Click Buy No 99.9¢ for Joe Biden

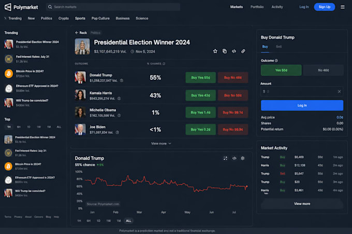[233, 130]
